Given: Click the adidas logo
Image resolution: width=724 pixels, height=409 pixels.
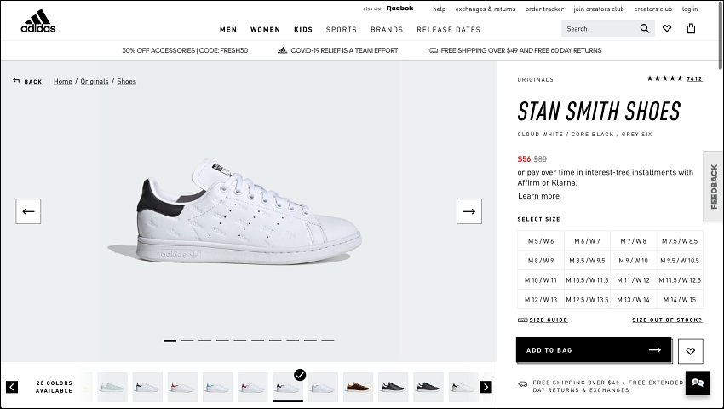Looking at the screenshot, I should point(37,21).
